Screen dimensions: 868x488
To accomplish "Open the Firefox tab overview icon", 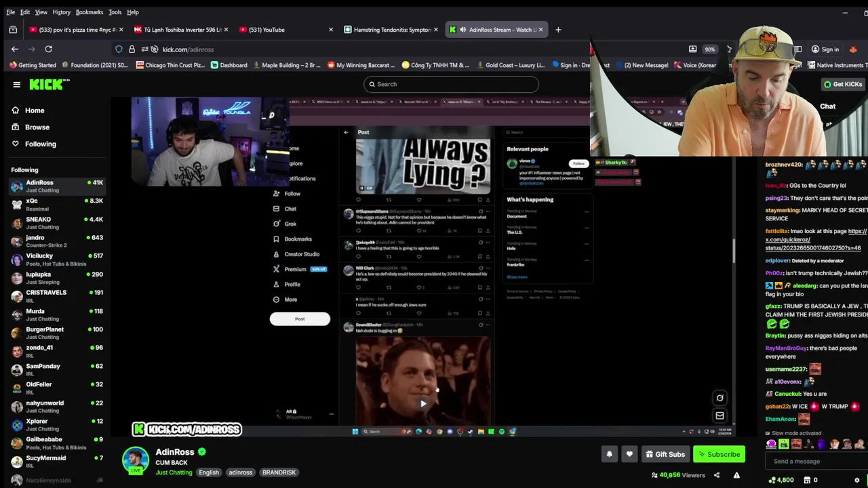I will (x=13, y=30).
